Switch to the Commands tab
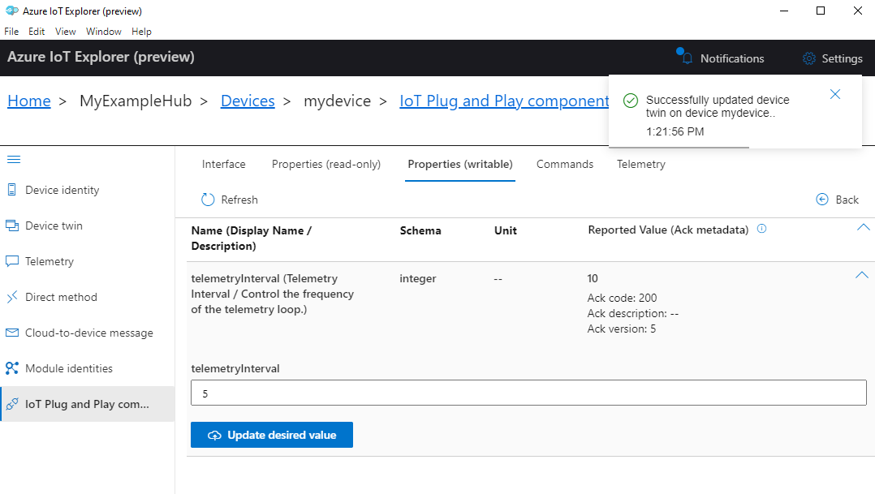 [564, 164]
